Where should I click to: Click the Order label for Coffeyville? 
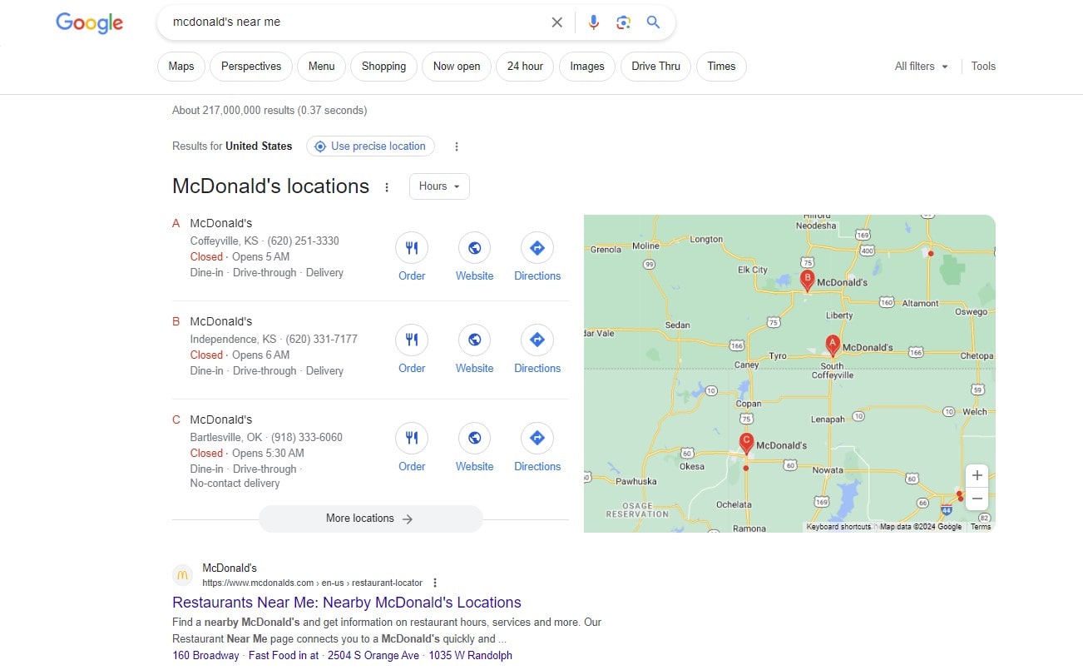[412, 276]
